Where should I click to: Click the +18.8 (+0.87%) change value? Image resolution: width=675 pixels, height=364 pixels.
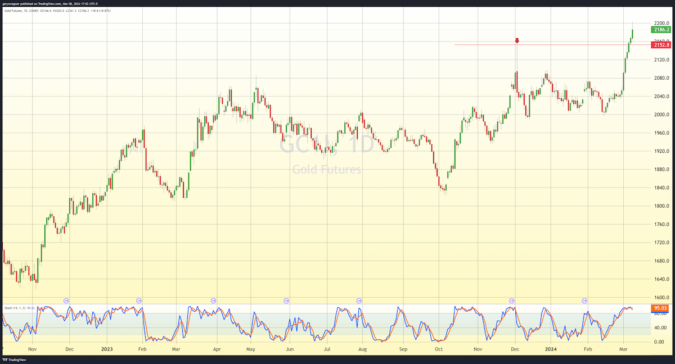pos(101,11)
